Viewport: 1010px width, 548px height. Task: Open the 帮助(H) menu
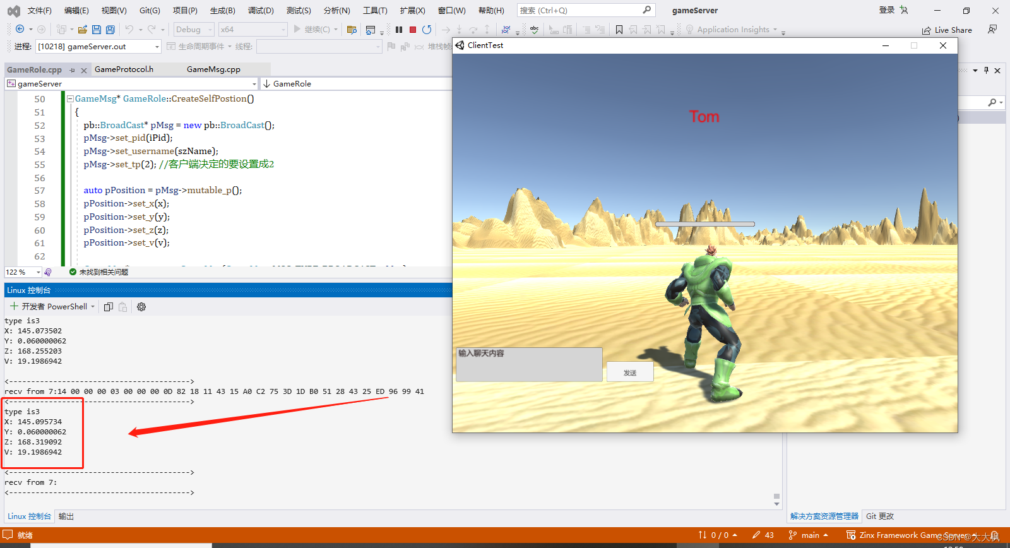[491, 11]
